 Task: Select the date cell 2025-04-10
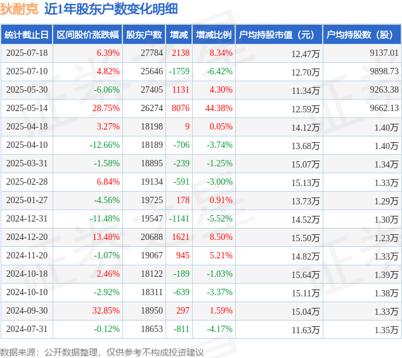[27, 145]
